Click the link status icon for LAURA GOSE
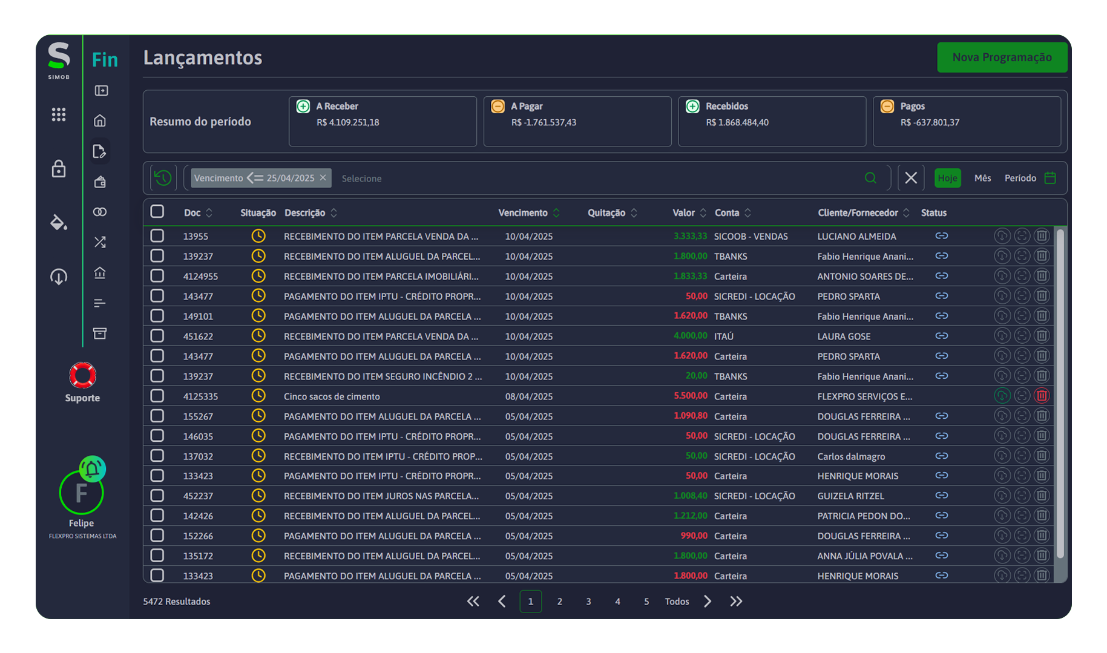This screenshot has height=653, width=1107. [x=941, y=336]
